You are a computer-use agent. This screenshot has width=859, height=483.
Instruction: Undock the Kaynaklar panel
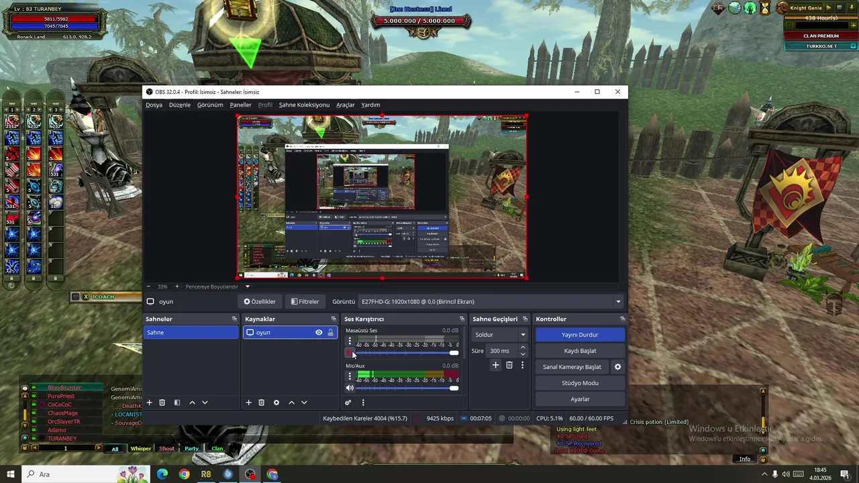(x=334, y=319)
